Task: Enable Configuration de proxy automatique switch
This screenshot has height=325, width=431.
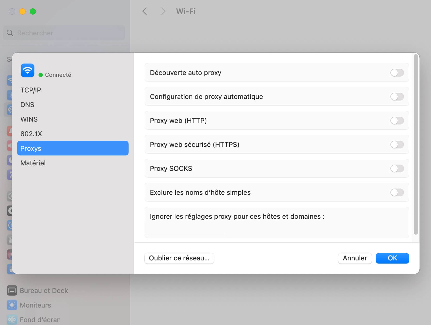Action: click(x=397, y=97)
